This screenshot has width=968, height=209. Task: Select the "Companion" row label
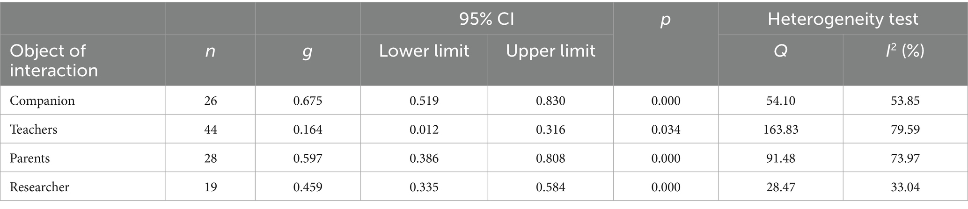(x=42, y=101)
